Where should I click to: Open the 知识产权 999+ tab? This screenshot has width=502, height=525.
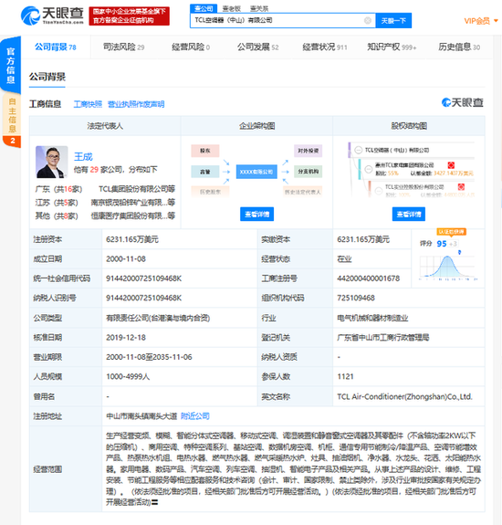[x=392, y=47]
